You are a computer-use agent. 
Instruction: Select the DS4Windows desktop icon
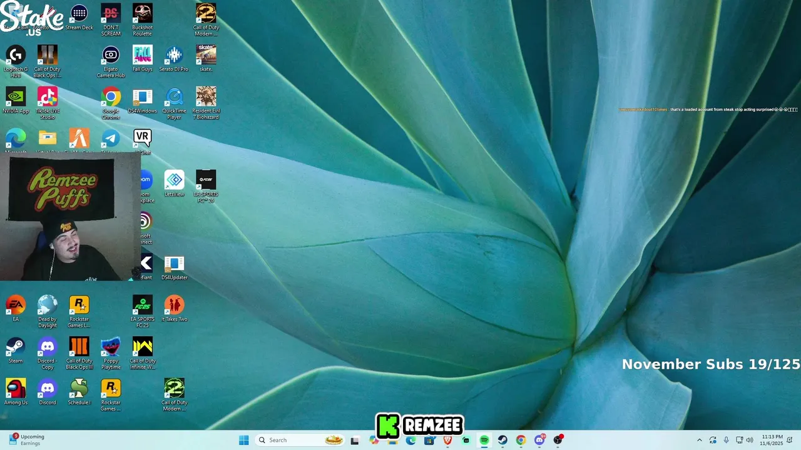coord(142,101)
